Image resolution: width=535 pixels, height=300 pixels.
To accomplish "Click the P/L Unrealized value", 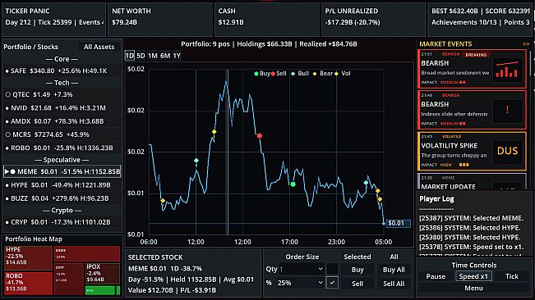I will point(352,22).
